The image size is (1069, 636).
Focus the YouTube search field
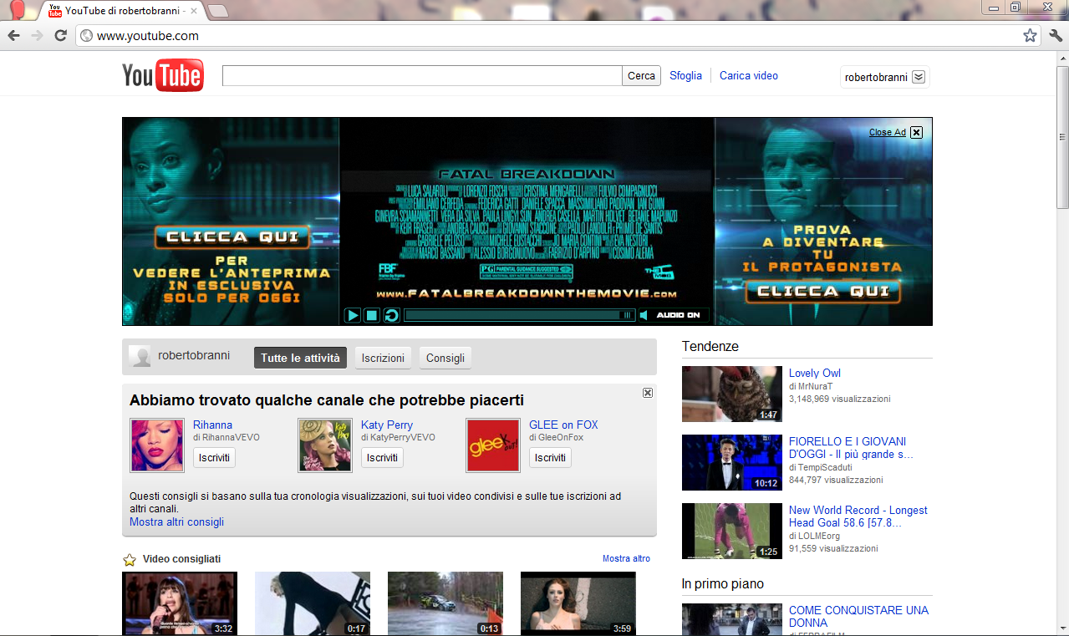[x=422, y=76]
